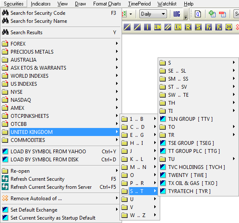Expand the FOREX submenu arrow
The image size is (239, 223).
pos(117,44)
